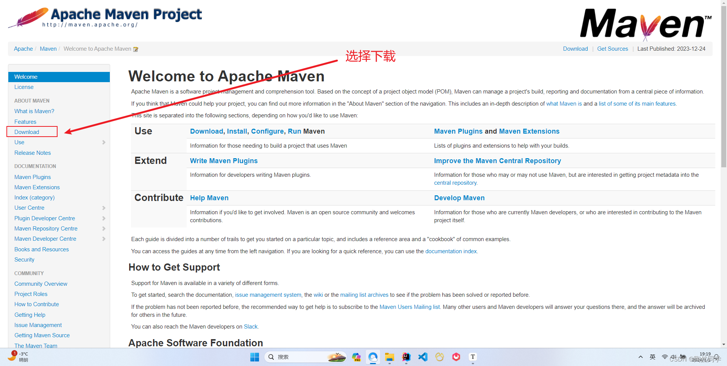Expand the Use sidebar submenu

(104, 142)
